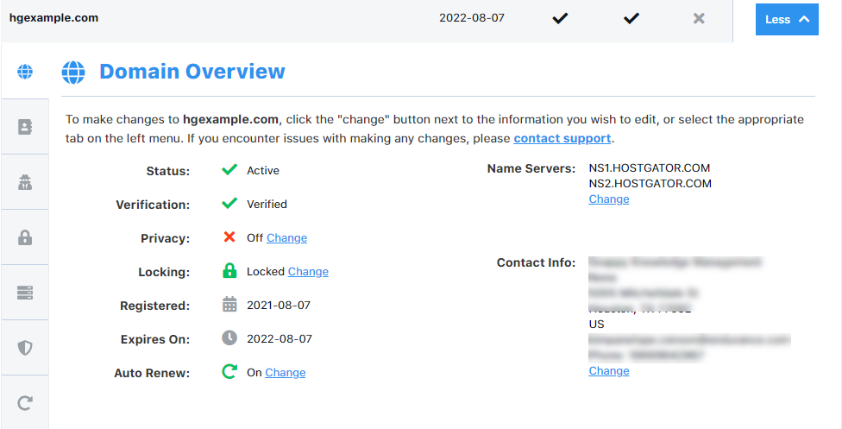
Task: Click the Change link next to Auto Renew On
Action: coord(286,373)
